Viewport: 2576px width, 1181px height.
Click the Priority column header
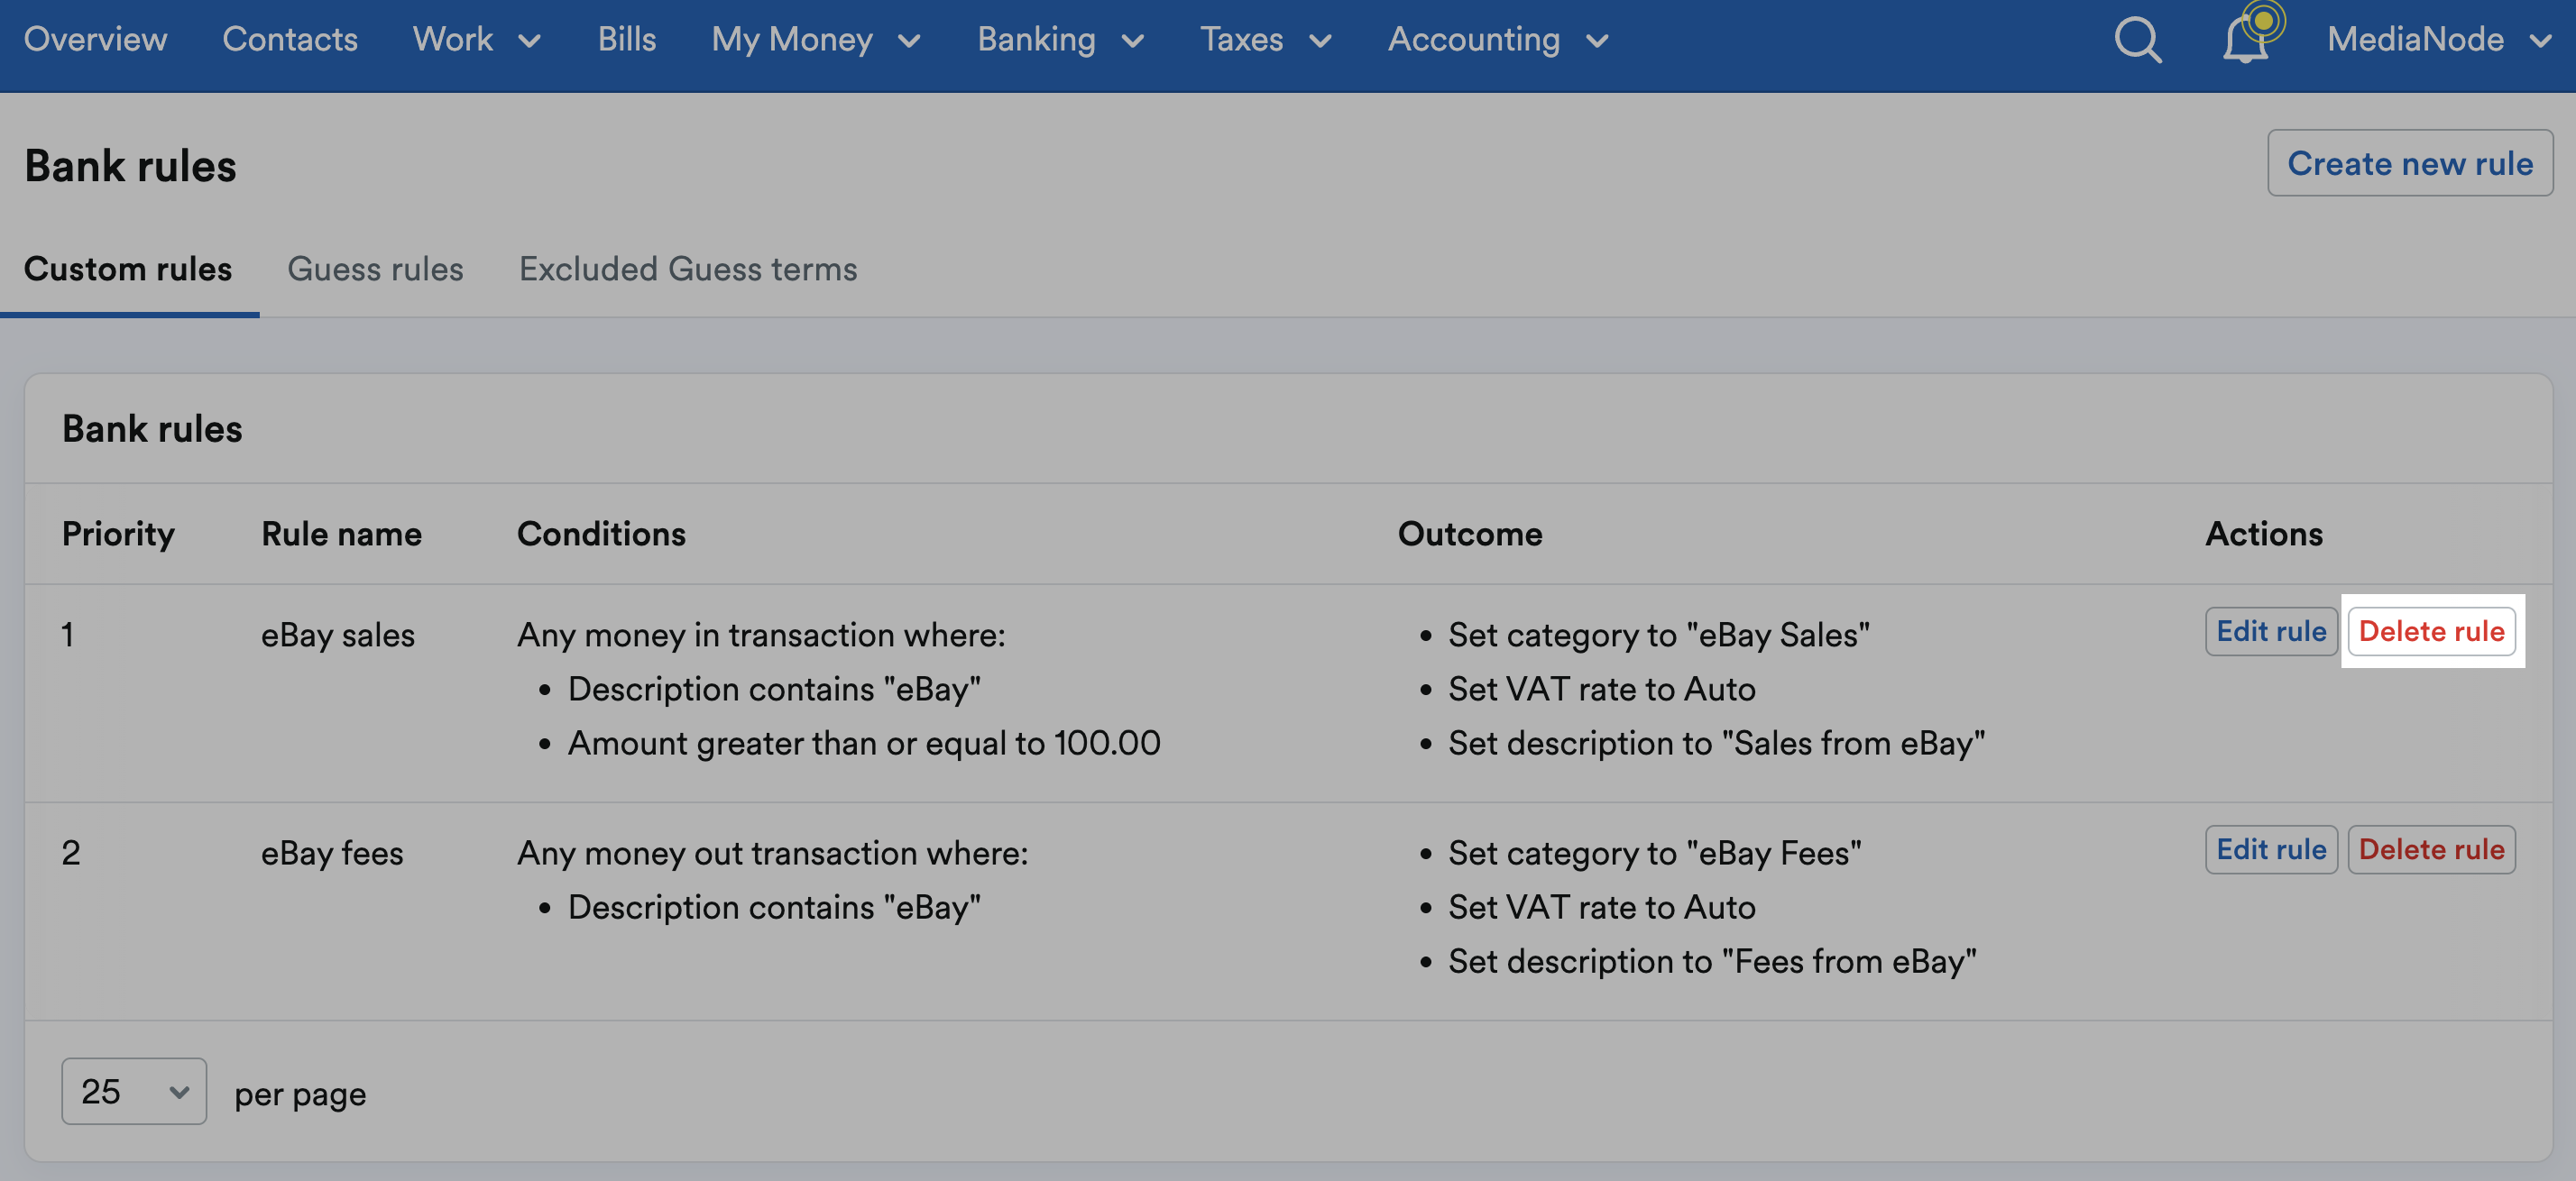pos(118,534)
